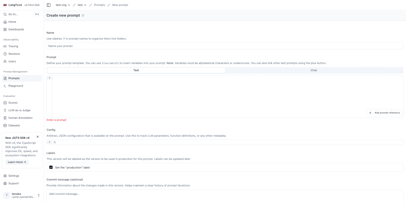Image resolution: width=406 pixels, height=202 pixels.
Task: Toggle the sidebar panel icon
Action: 49,5
